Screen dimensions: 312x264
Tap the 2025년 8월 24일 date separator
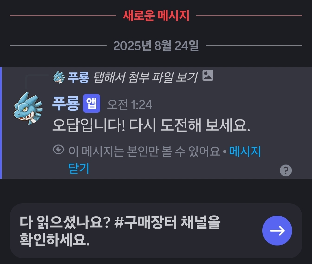pyautogui.click(x=156, y=46)
